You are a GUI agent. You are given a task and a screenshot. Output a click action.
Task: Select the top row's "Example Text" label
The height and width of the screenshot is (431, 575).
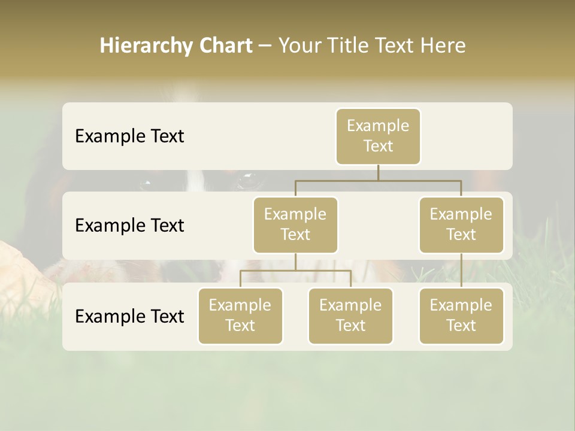tap(129, 136)
